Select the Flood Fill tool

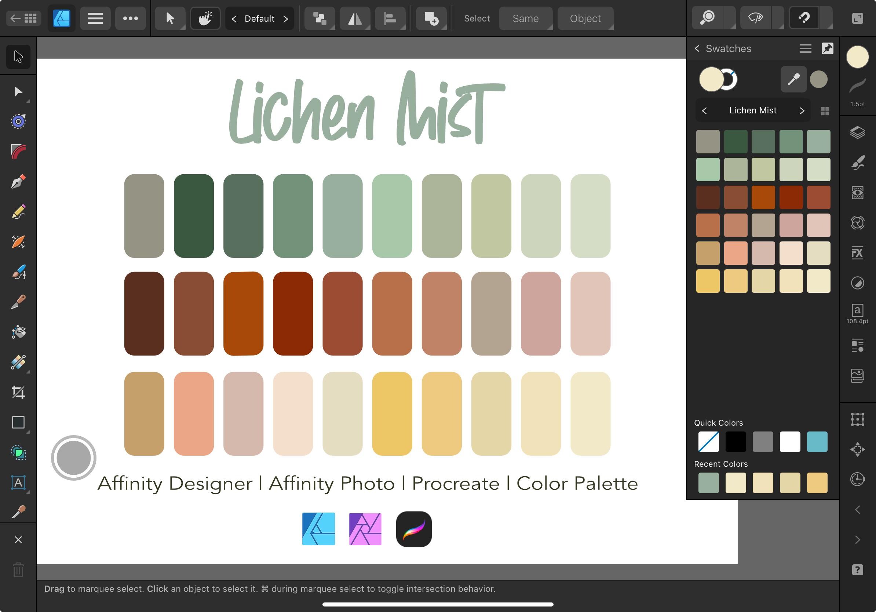pos(18,332)
